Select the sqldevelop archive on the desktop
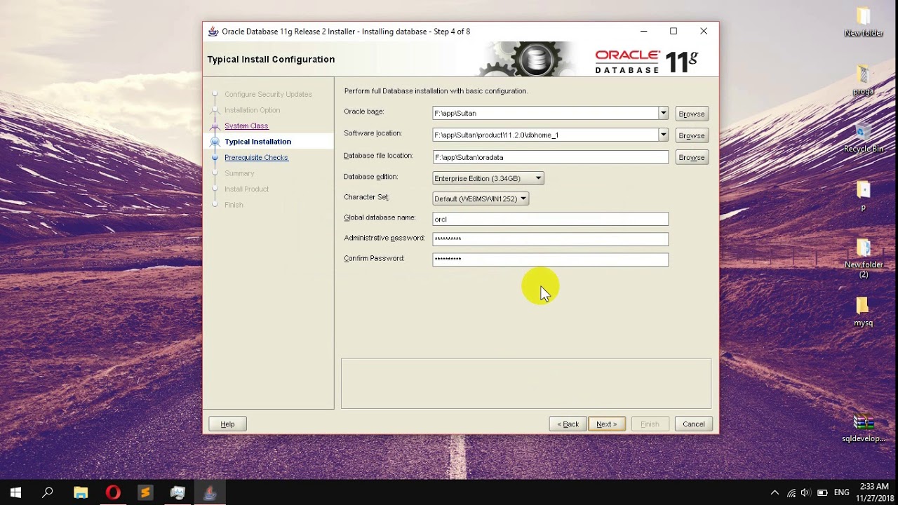 coord(864,429)
